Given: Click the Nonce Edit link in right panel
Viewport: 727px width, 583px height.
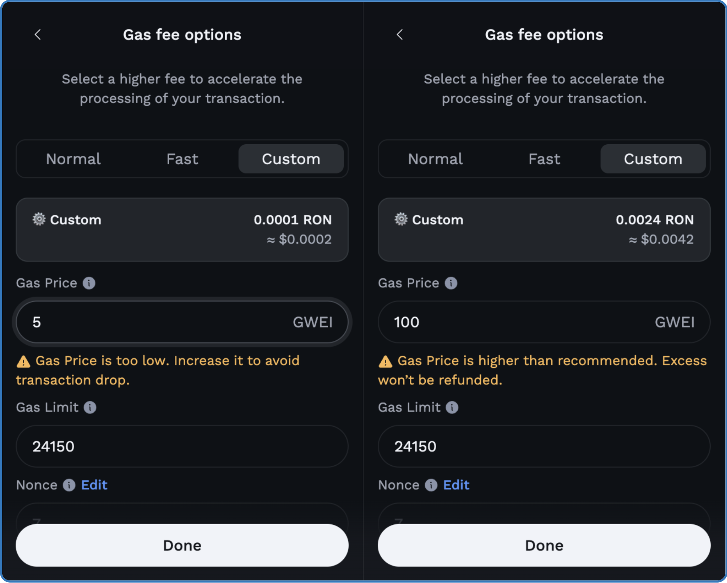Looking at the screenshot, I should (456, 485).
